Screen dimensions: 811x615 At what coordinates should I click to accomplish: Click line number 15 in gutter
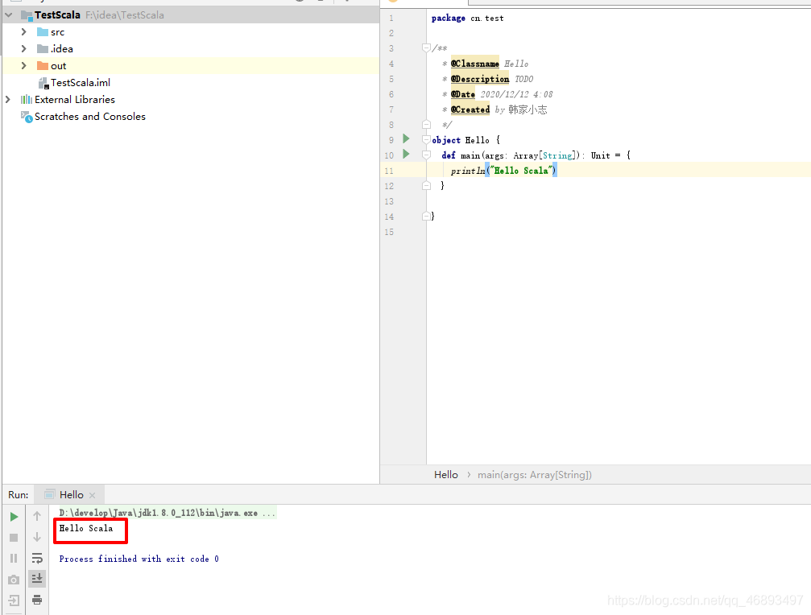click(389, 232)
